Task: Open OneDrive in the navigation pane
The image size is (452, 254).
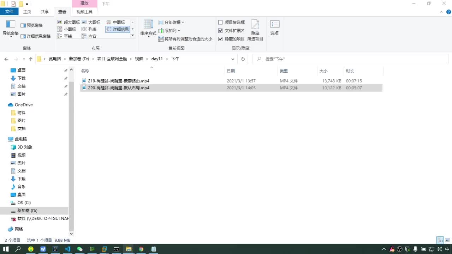Action: point(24,105)
